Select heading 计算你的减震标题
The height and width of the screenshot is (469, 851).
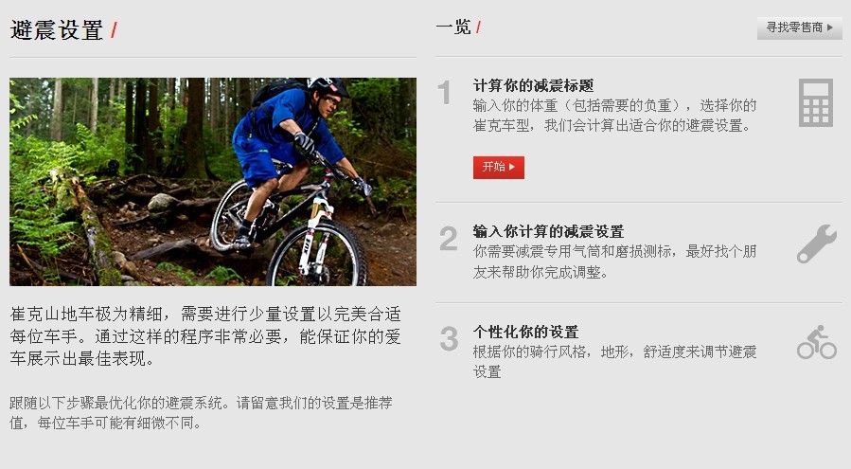click(x=533, y=86)
